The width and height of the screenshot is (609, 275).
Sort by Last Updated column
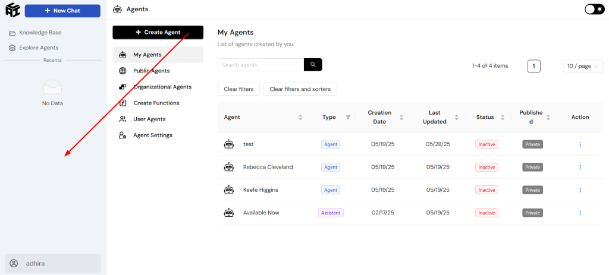457,117
